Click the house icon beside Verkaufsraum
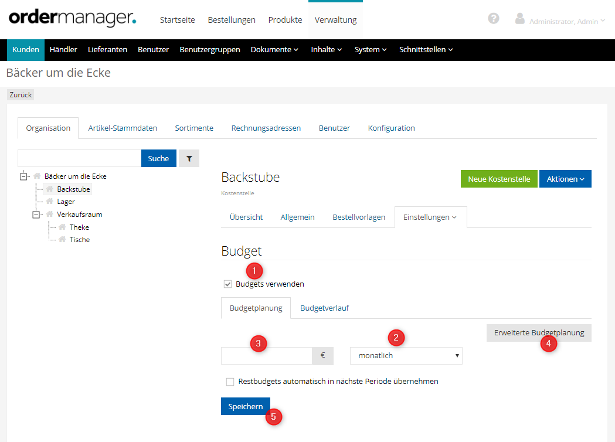 click(50, 215)
